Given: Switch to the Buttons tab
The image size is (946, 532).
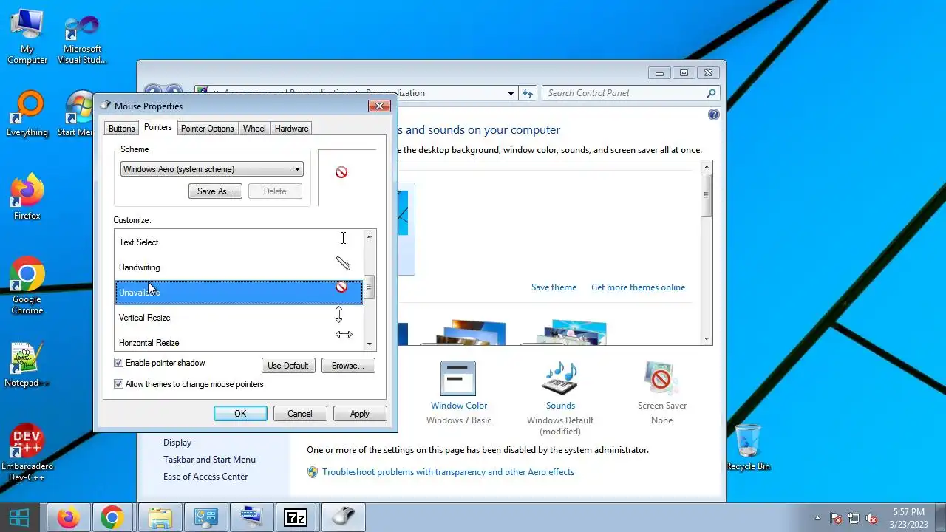Looking at the screenshot, I should coord(121,129).
